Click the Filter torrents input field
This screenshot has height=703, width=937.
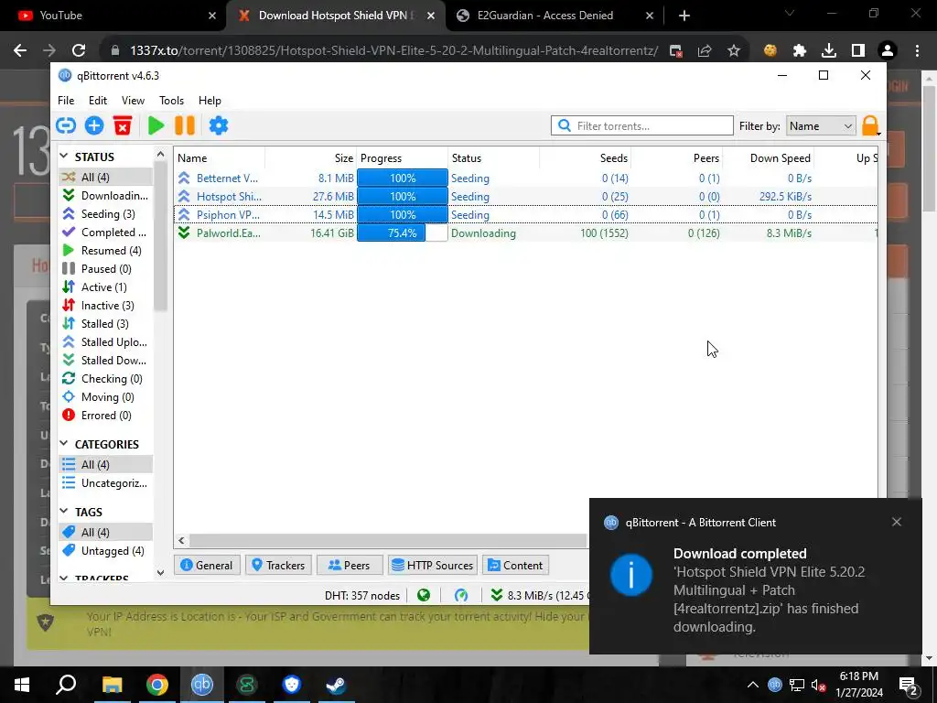642,125
